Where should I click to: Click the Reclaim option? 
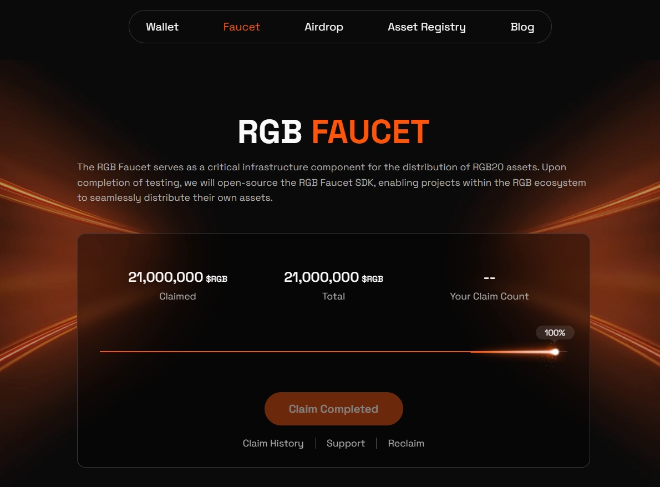(x=406, y=443)
